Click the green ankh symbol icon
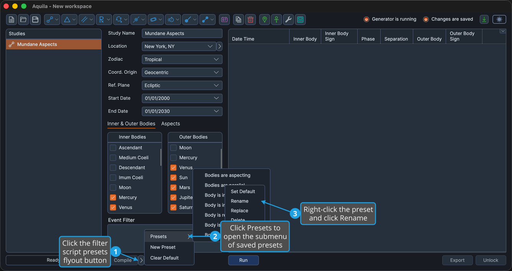 277,20
